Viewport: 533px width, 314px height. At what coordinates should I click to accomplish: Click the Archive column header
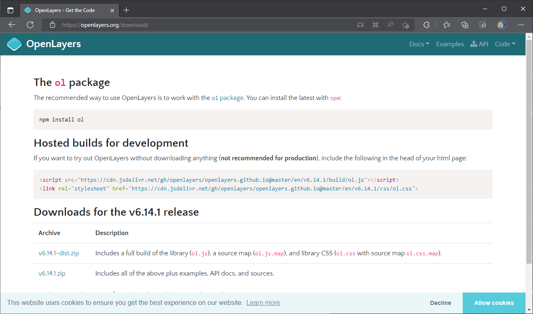[49, 233]
